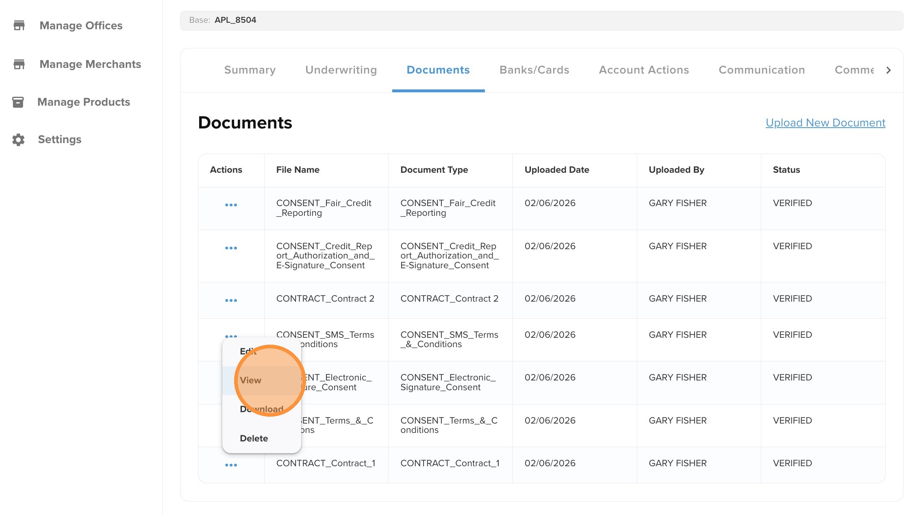
Task: Click document type CONSENT_Terms_&_Conditions
Action: coord(449,425)
